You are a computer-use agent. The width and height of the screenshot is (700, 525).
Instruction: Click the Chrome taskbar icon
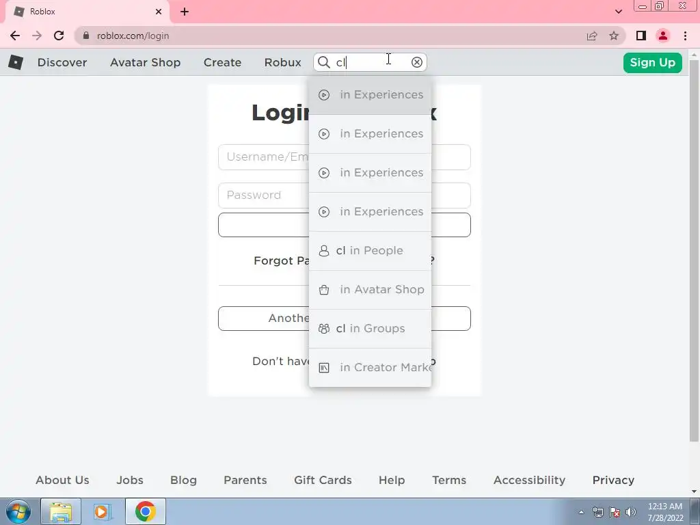tap(146, 511)
